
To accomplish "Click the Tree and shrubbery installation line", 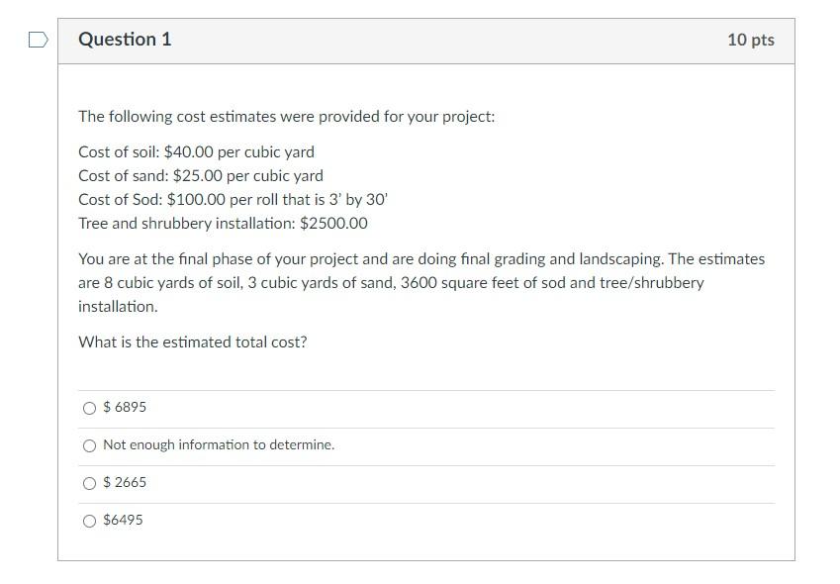I will coord(222,223).
